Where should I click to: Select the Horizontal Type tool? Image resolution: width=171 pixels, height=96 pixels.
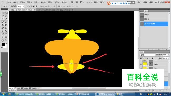click(x=6, y=34)
